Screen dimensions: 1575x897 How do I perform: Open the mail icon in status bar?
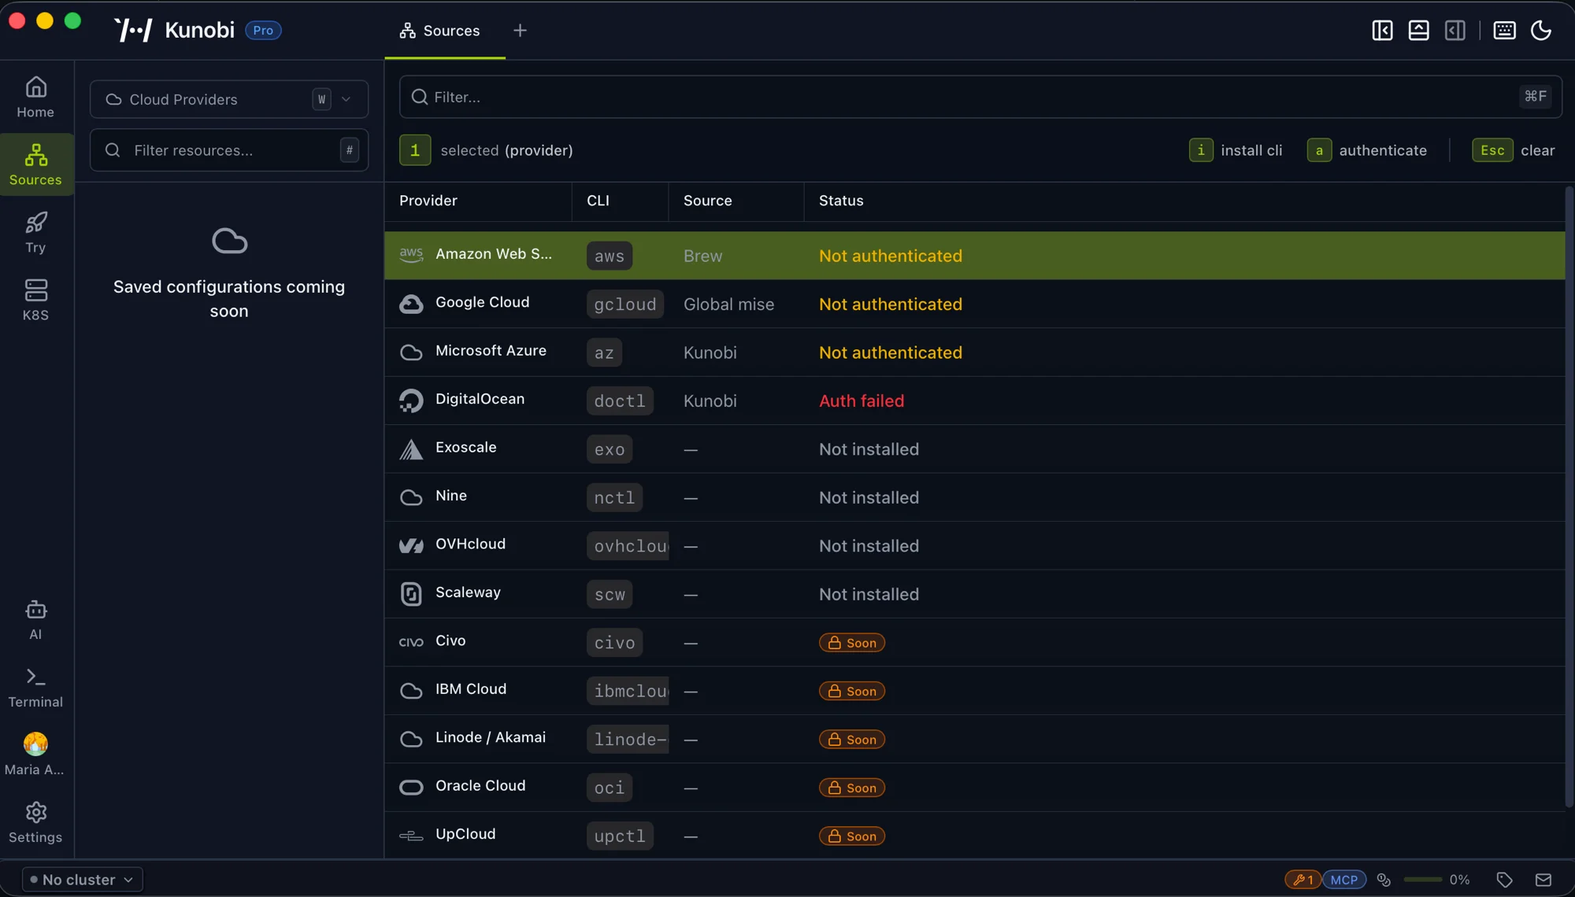click(x=1543, y=880)
